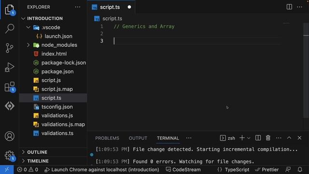Screen dimensions: 309x174
Task: Collapse the INTRODUCTION folder section
Action: (23, 18)
